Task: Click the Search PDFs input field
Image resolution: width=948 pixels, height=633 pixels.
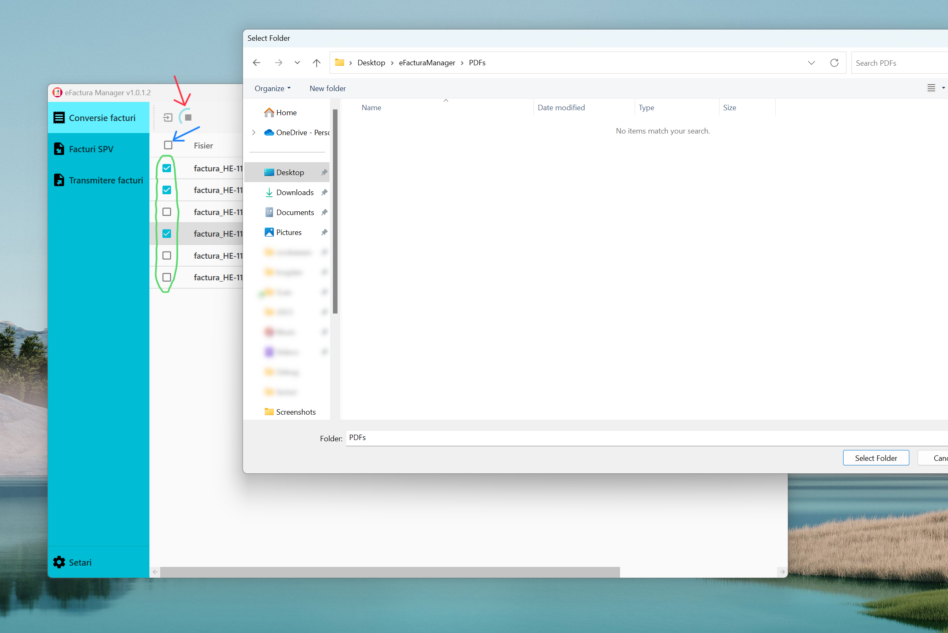Action: (x=899, y=63)
